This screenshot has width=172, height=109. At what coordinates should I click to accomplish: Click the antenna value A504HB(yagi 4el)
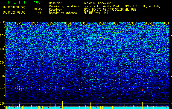click(97, 13)
